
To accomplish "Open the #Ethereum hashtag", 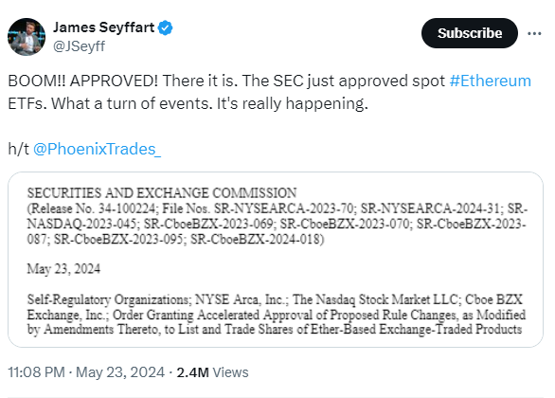I will (491, 81).
